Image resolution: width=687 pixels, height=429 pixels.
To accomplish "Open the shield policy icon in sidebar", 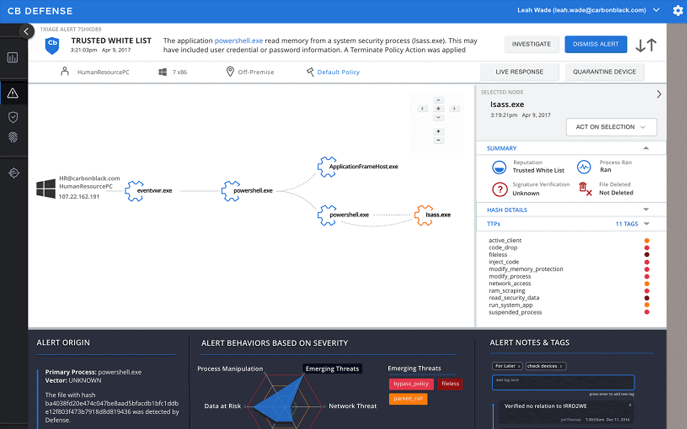I will [13, 117].
